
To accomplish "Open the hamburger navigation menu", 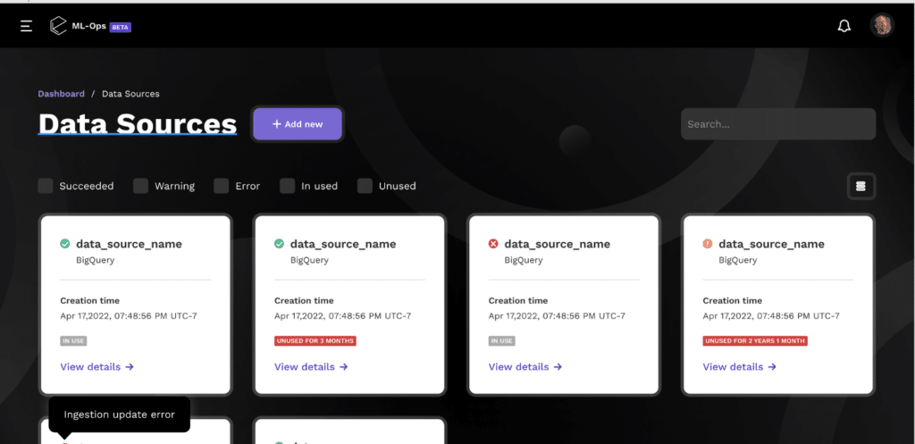I will tap(26, 26).
